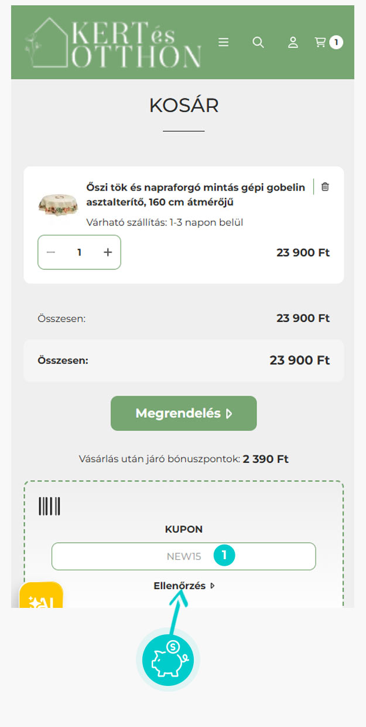Open the yellow AI assistant widget
This screenshot has width=366, height=727.
[x=41, y=596]
